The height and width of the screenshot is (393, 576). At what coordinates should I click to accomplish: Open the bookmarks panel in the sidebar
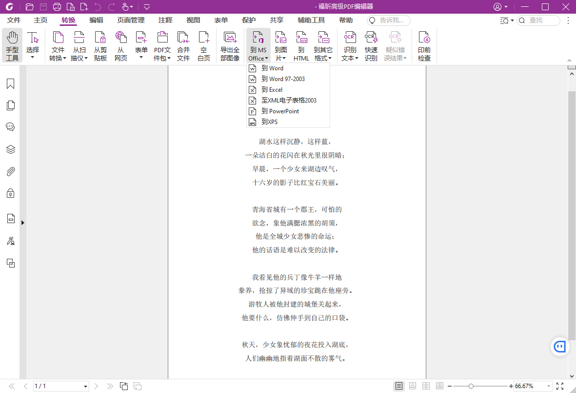pyautogui.click(x=10, y=83)
